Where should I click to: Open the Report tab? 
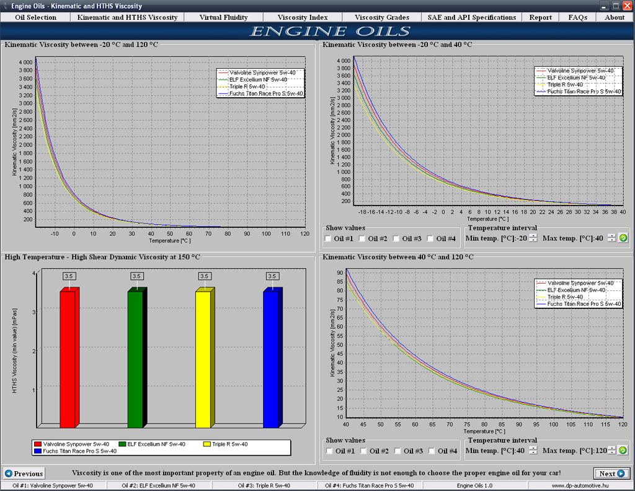click(540, 17)
